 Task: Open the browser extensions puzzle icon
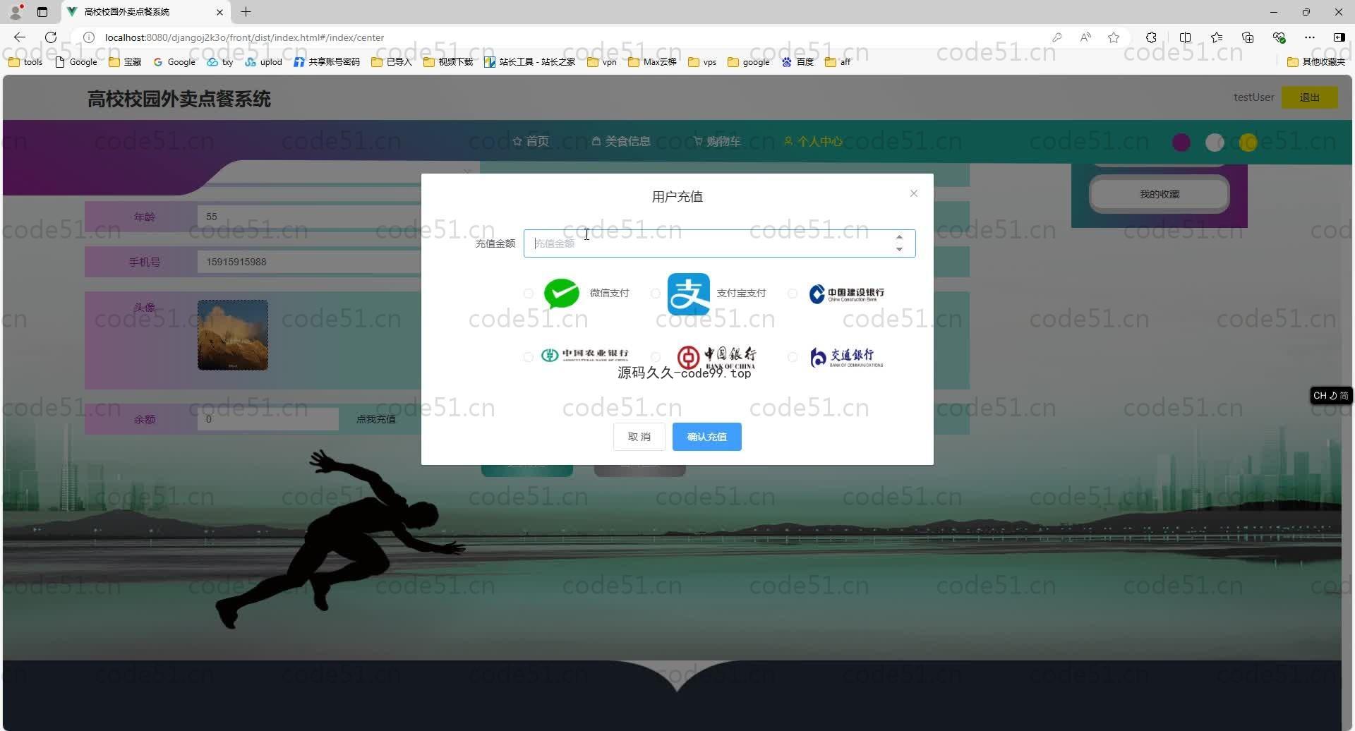tap(1151, 37)
